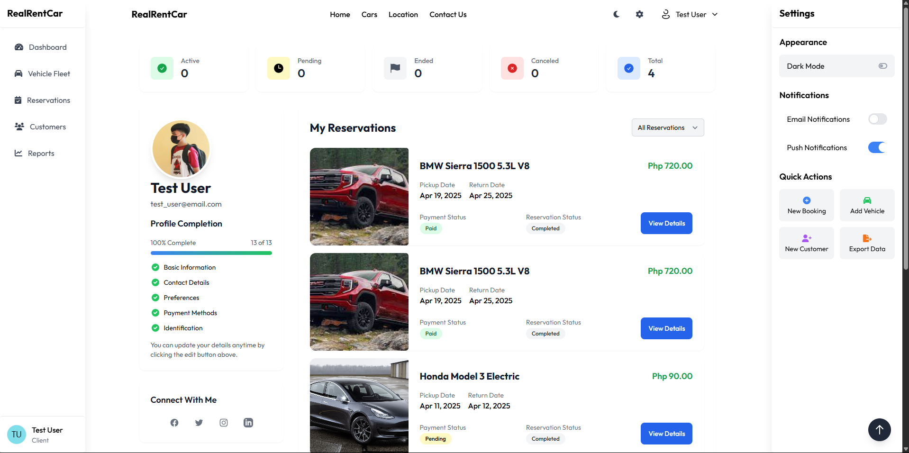Click the Profile Completion progress bar
Screen dimensions: 909x453
click(x=211, y=253)
